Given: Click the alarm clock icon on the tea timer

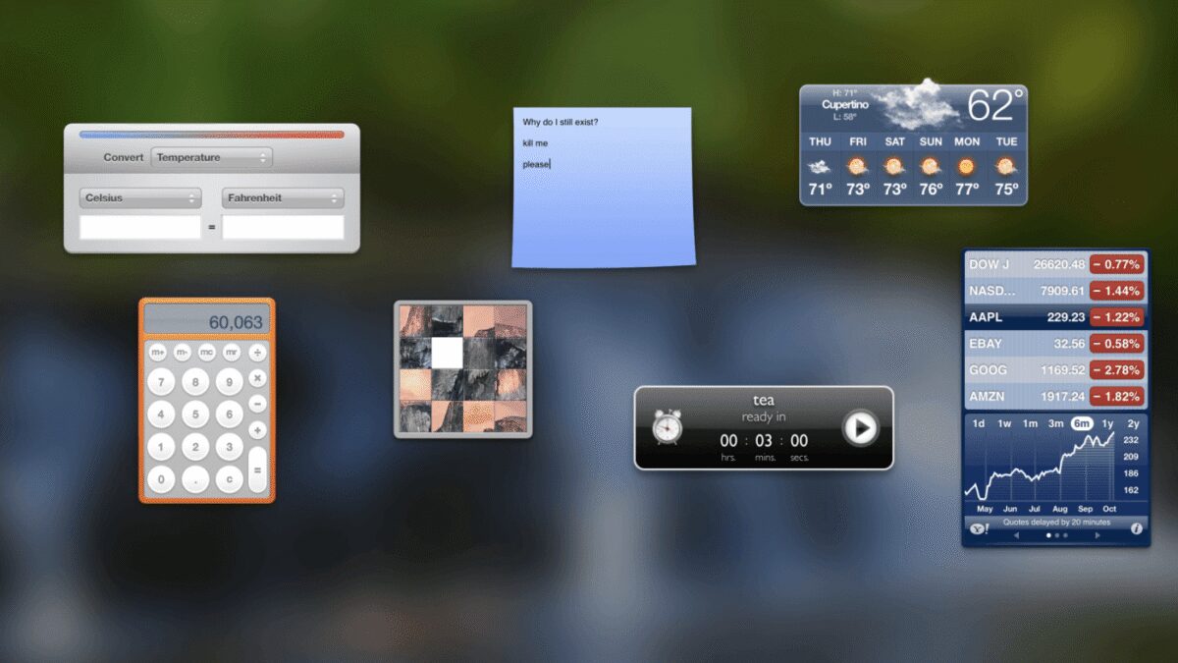Looking at the screenshot, I should click(667, 428).
